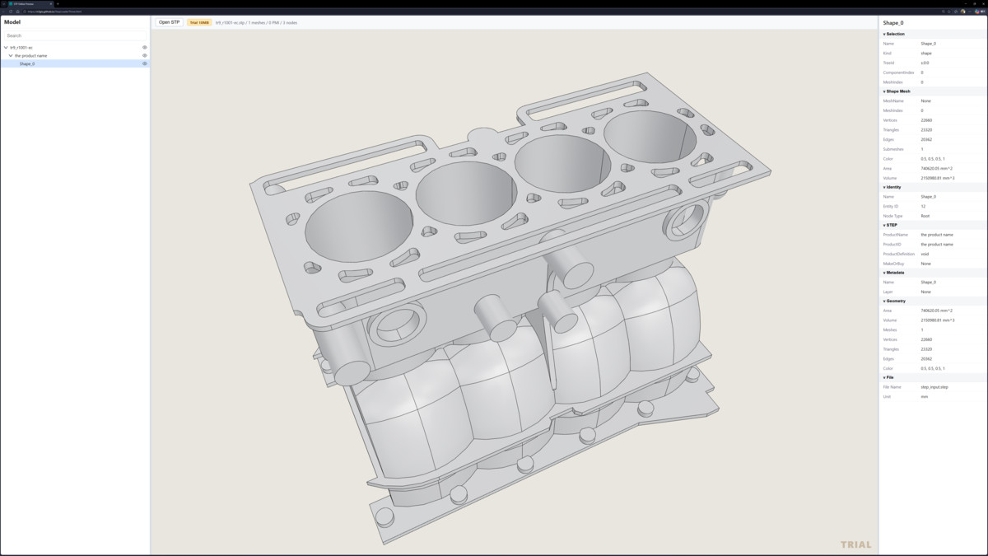Image resolution: width=988 pixels, height=556 pixels.
Task: Select 'the product name' tree row
Action: coord(75,55)
